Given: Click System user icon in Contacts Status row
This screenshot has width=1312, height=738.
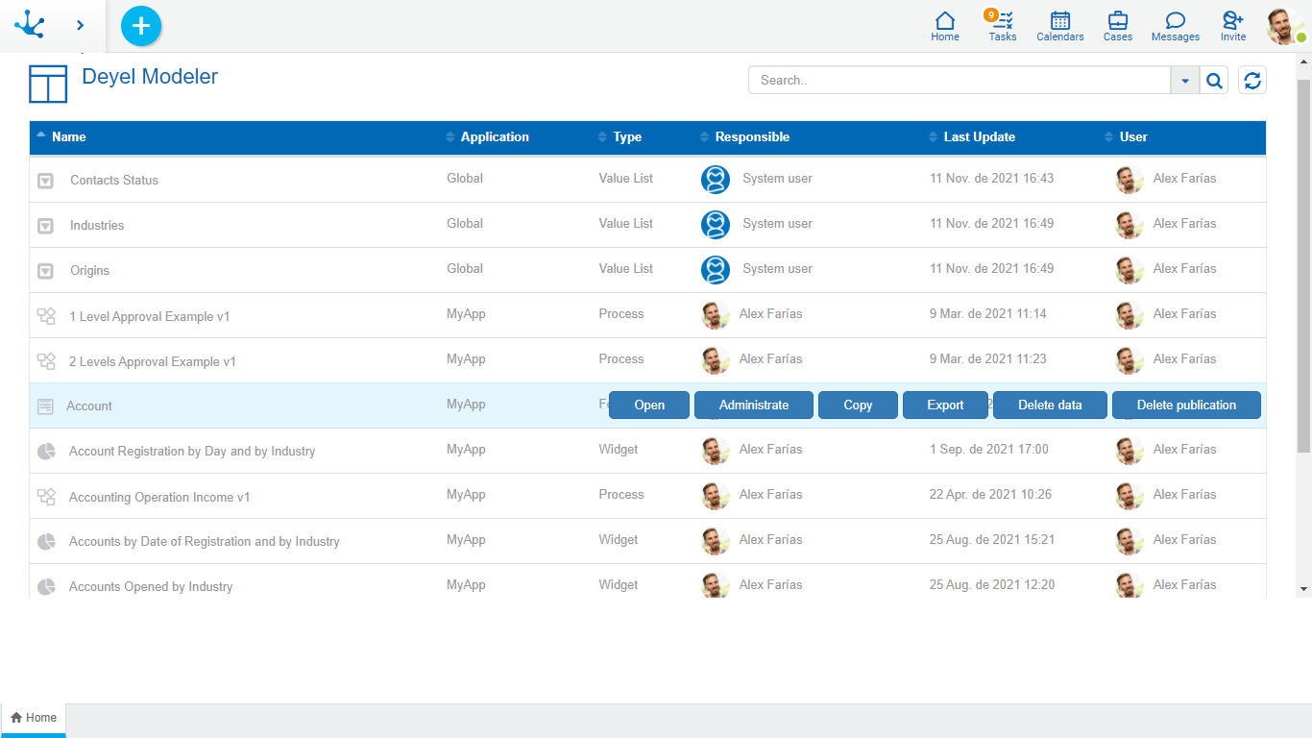Looking at the screenshot, I should (x=716, y=180).
